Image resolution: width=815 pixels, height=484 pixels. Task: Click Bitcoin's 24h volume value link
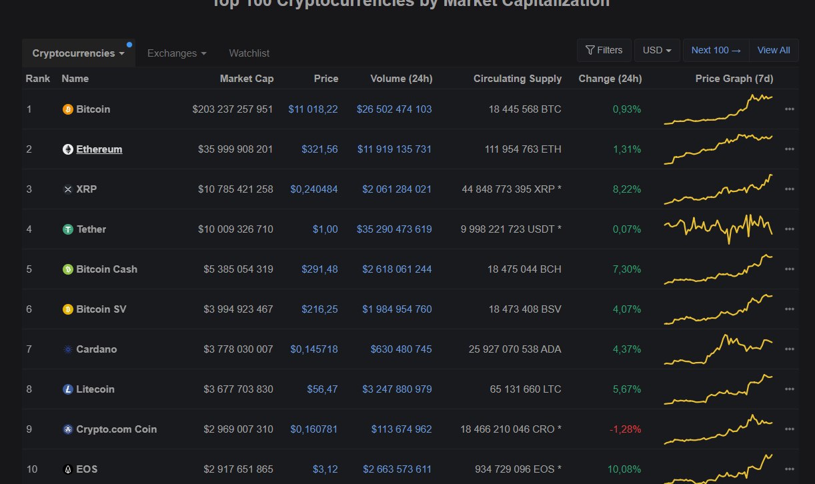pos(394,109)
